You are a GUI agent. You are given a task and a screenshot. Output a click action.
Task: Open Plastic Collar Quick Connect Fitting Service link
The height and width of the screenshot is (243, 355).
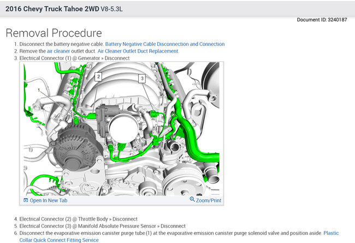click(179, 236)
